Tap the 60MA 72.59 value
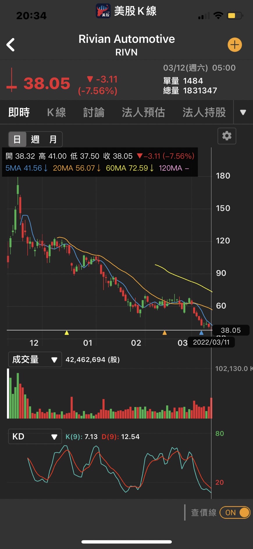The width and height of the screenshot is (253, 549). tap(130, 168)
